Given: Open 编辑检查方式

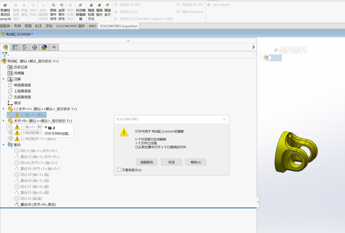Looking at the screenshot, I should pos(91,12).
